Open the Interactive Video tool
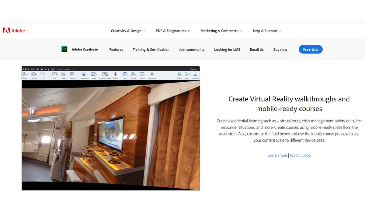 pos(105,74)
